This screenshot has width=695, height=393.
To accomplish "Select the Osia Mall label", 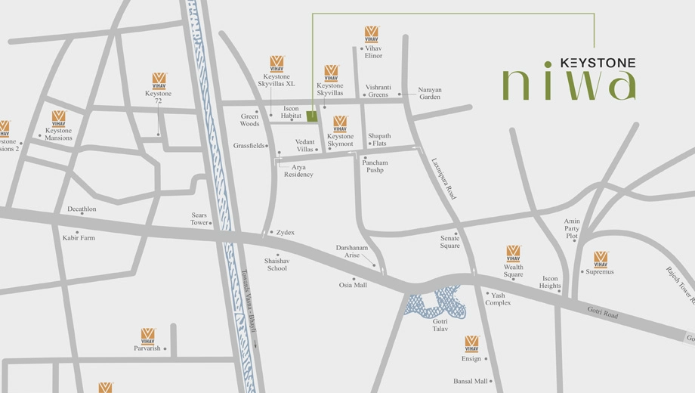I will [353, 285].
